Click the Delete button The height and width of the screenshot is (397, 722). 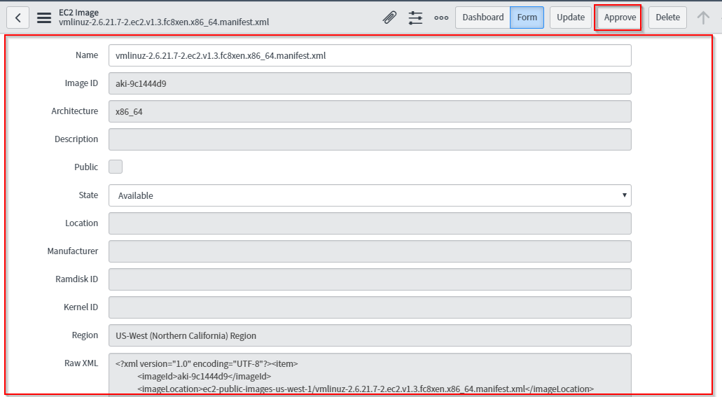coord(667,18)
